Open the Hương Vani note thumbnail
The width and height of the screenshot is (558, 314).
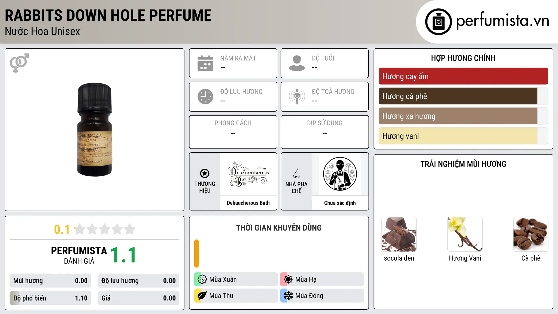click(465, 234)
